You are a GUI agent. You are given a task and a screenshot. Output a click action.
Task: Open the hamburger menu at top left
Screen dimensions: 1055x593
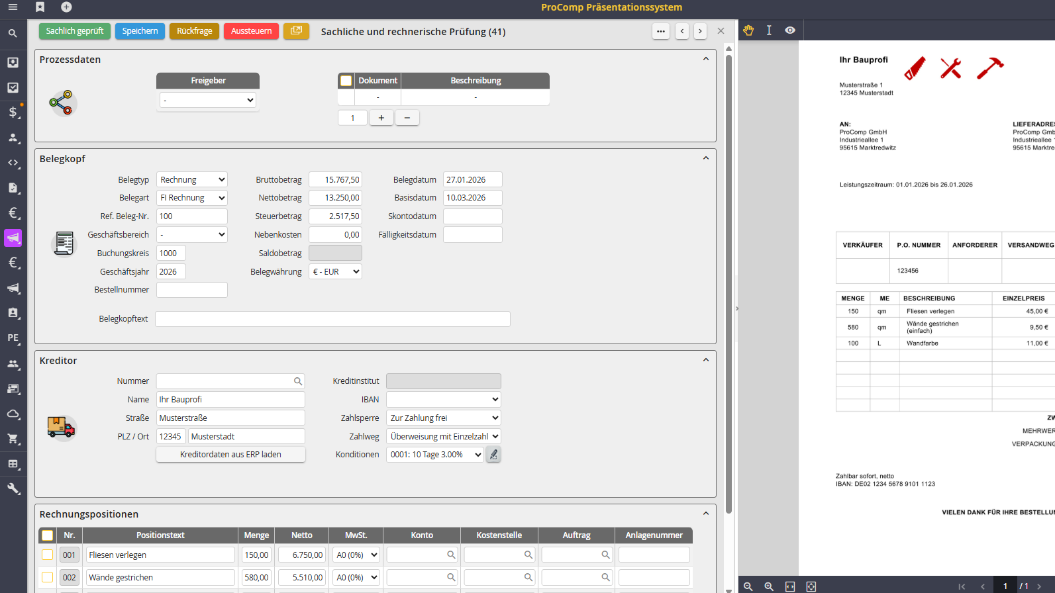click(13, 7)
